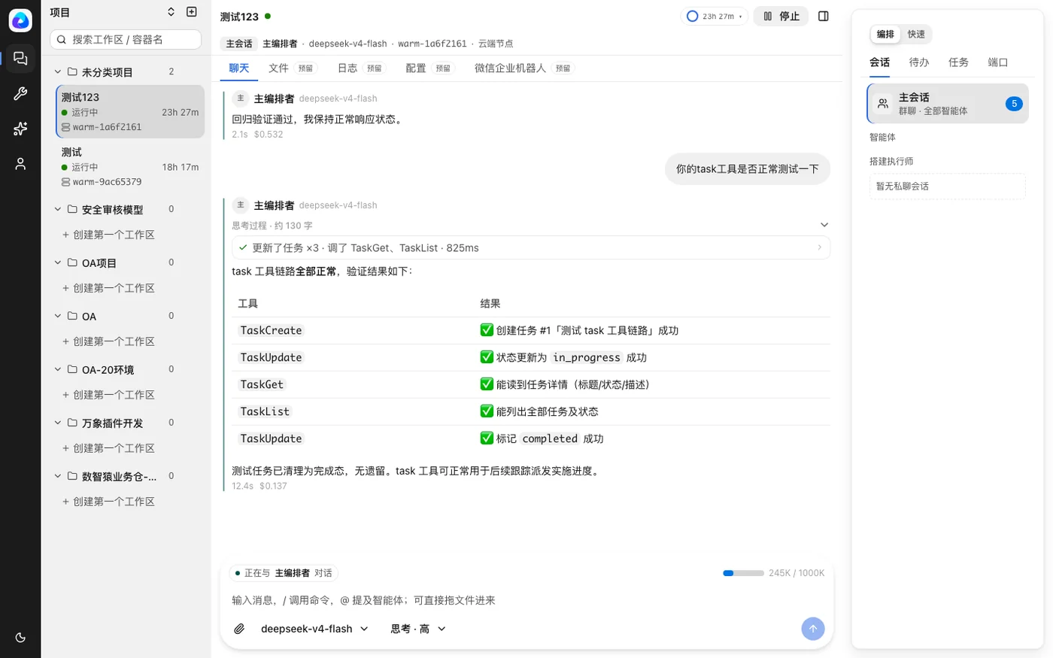Click the 正在与 主编排者 对话 chip
Viewport: 1053px width, 658px height.
coord(284,573)
